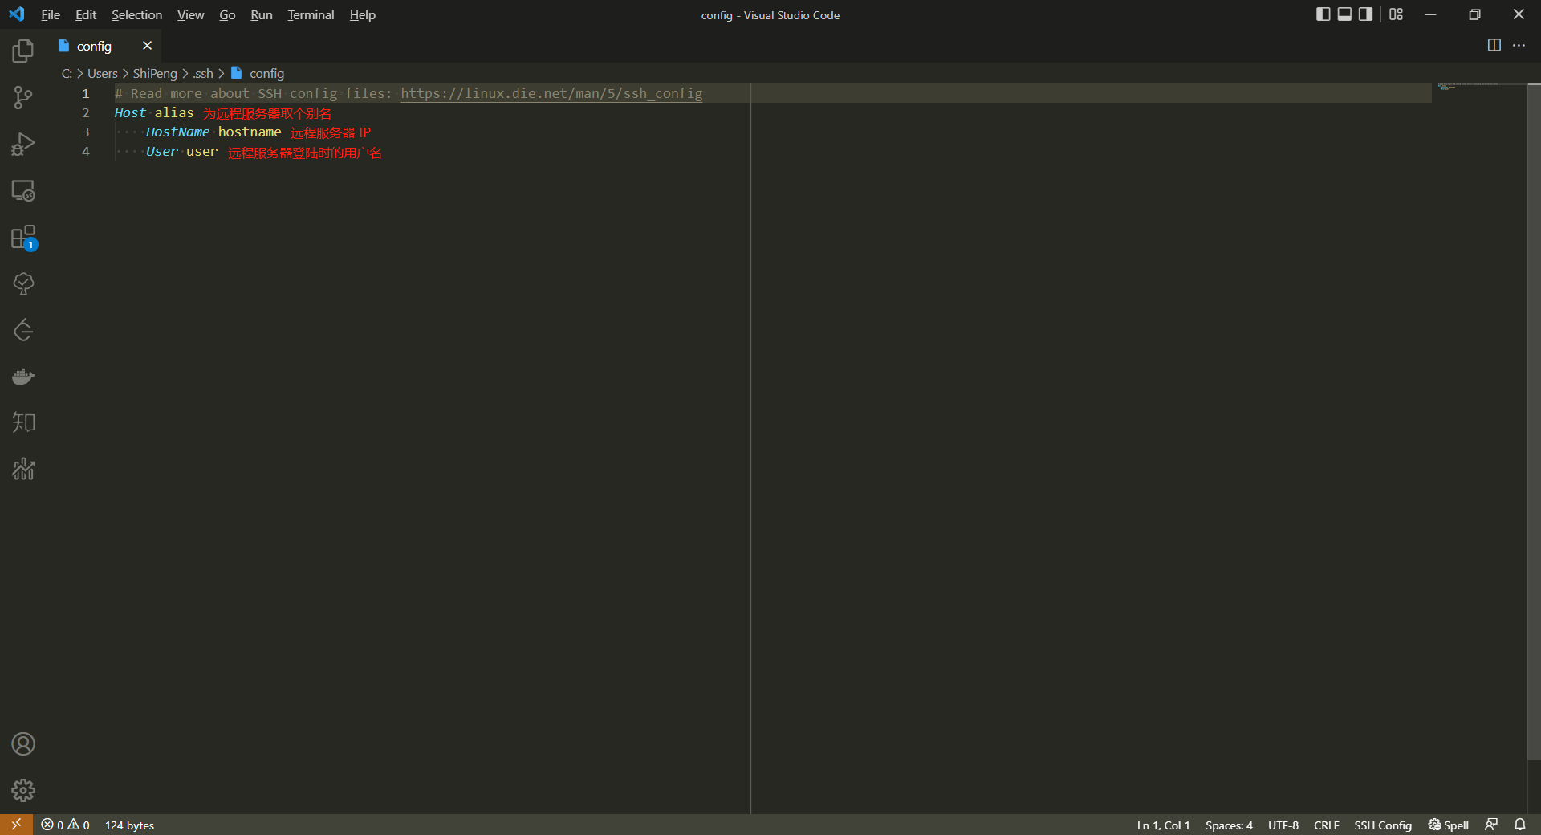Click the minimap at editor right
The image size is (1541, 835).
tap(1468, 87)
